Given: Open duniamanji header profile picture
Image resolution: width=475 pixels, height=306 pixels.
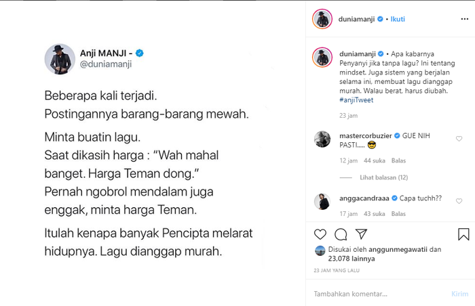Looking at the screenshot, I should pyautogui.click(x=322, y=19).
